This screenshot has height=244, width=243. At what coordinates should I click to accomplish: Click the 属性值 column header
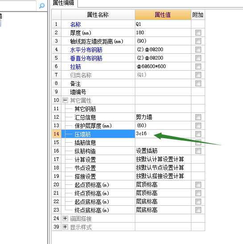(x=163, y=15)
